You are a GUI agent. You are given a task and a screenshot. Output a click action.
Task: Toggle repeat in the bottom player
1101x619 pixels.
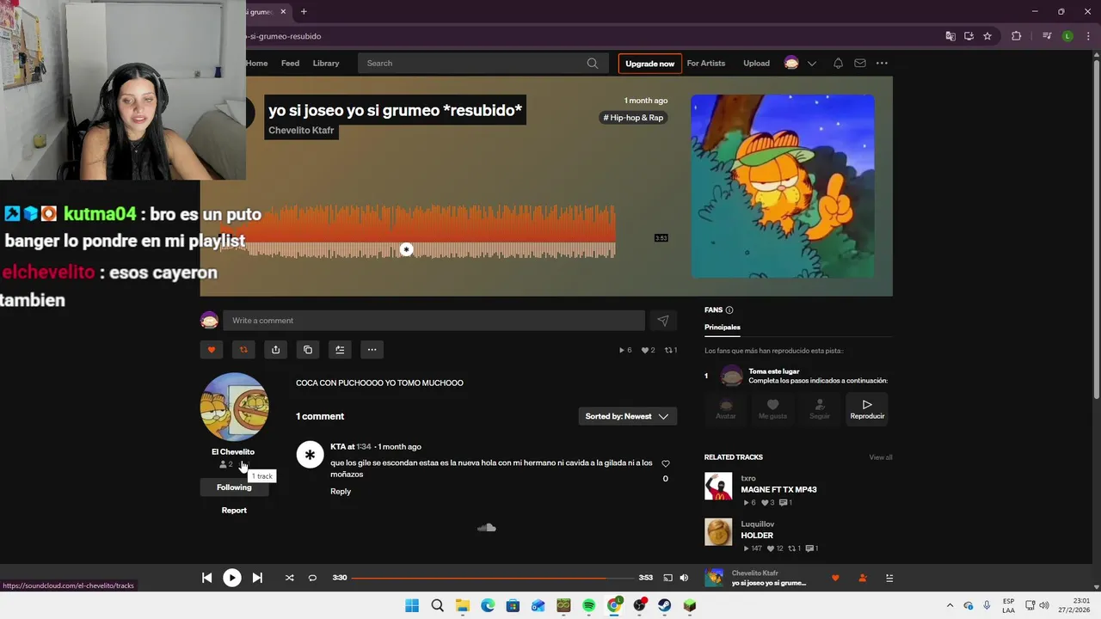pyautogui.click(x=312, y=578)
